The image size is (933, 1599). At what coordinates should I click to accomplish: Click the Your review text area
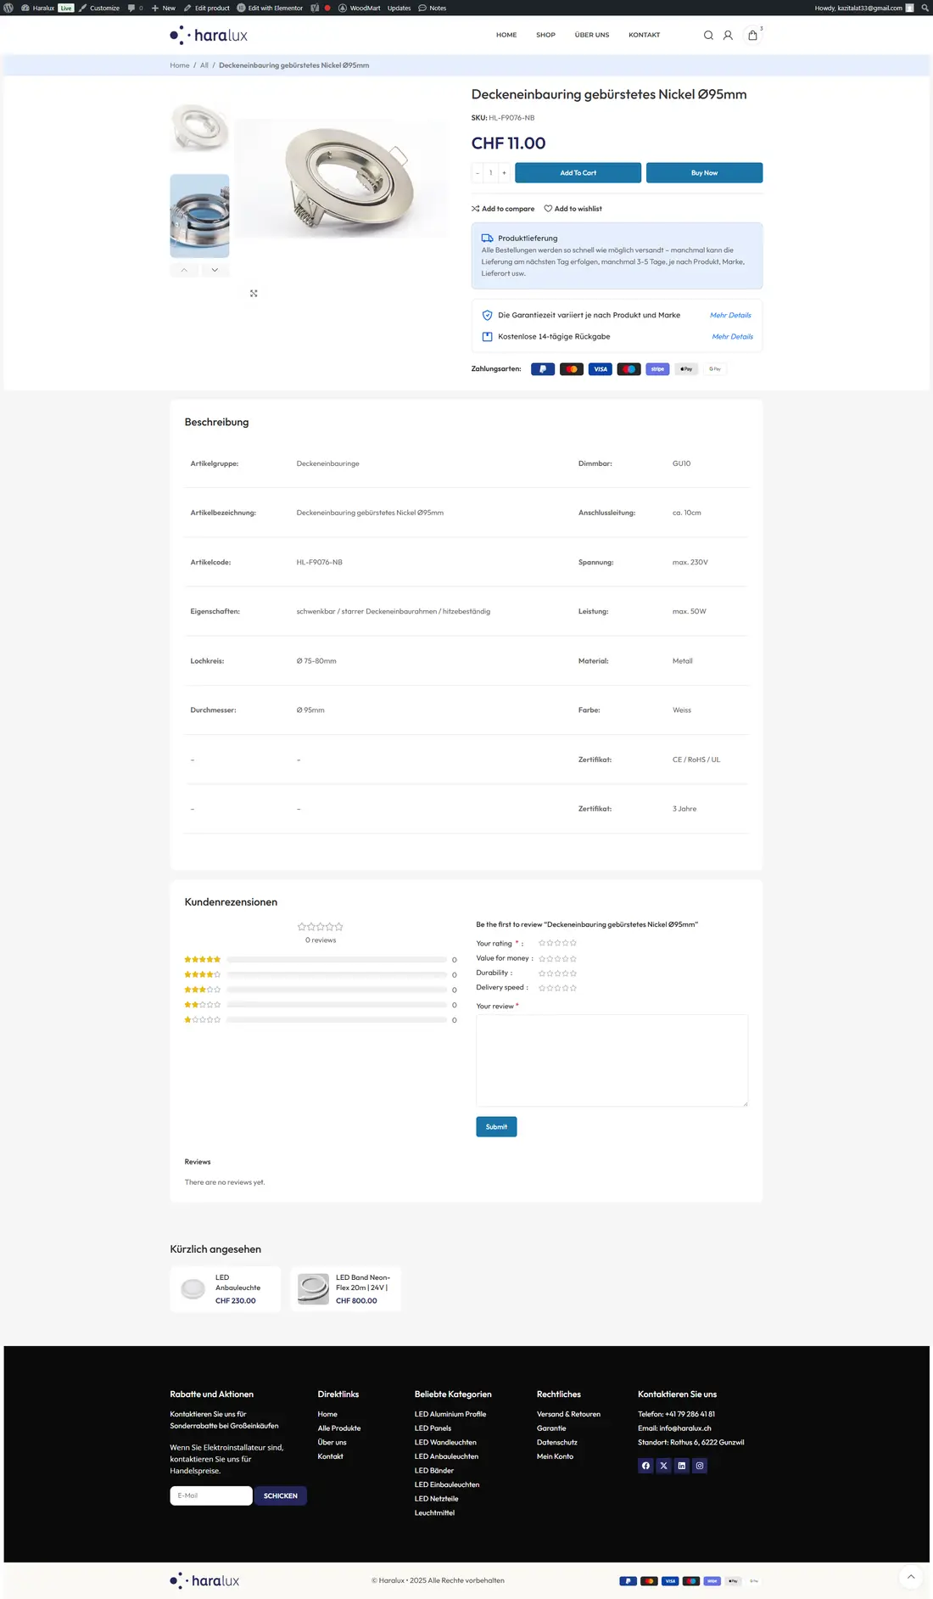click(x=612, y=1061)
